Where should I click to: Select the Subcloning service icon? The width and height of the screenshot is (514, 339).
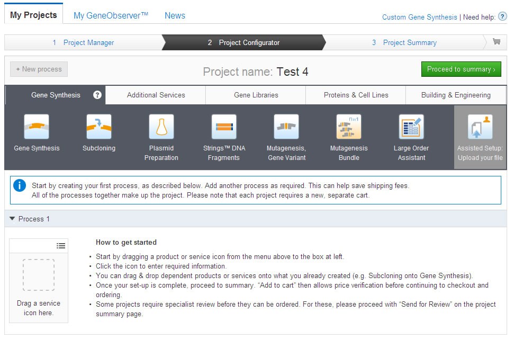point(99,127)
